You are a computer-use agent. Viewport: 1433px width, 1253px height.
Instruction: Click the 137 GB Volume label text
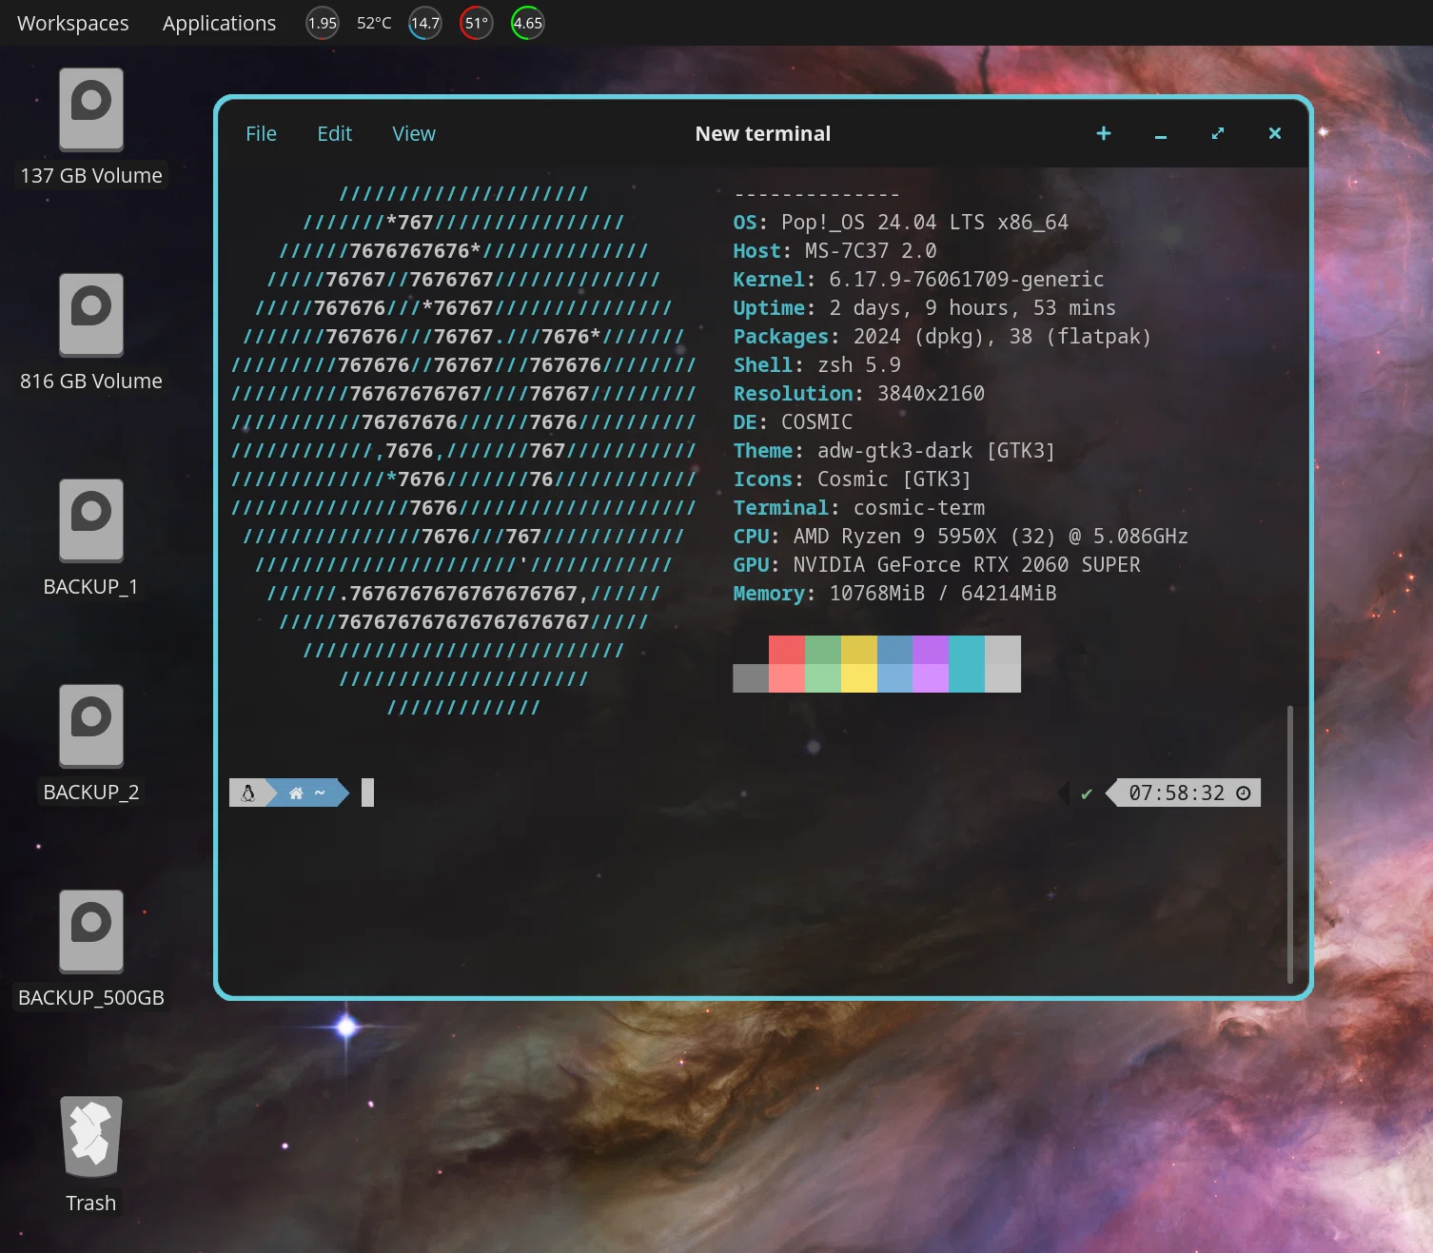click(91, 176)
